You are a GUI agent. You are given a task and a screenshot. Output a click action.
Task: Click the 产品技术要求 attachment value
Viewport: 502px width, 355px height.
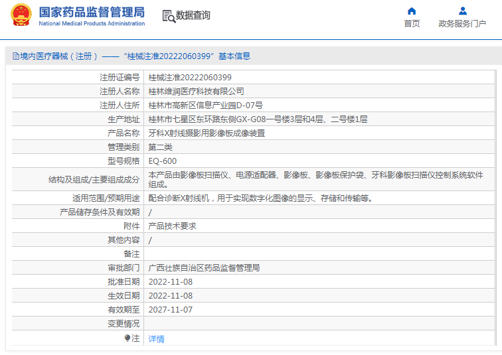[172, 226]
